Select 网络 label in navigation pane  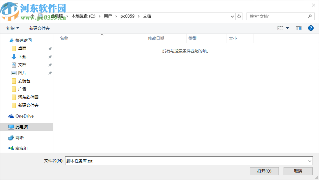20,138
